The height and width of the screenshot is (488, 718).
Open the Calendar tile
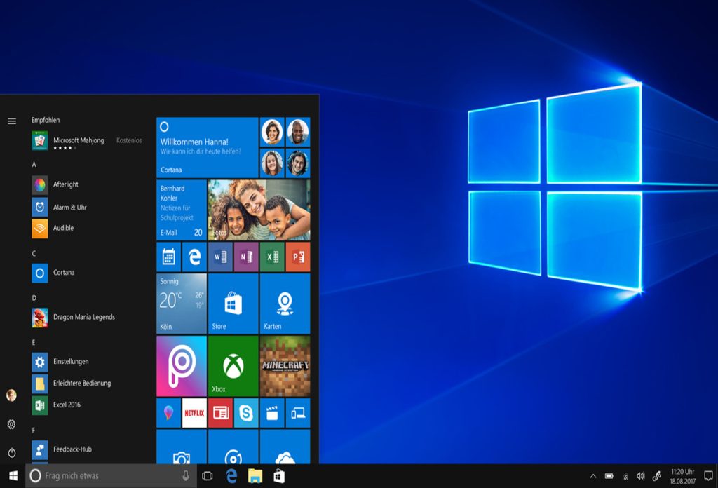coord(168,257)
